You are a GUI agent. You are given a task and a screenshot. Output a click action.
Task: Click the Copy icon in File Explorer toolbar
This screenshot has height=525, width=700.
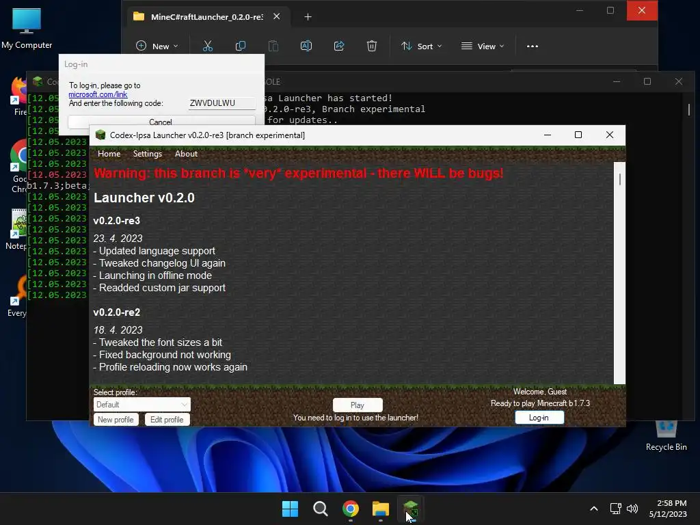coord(240,46)
